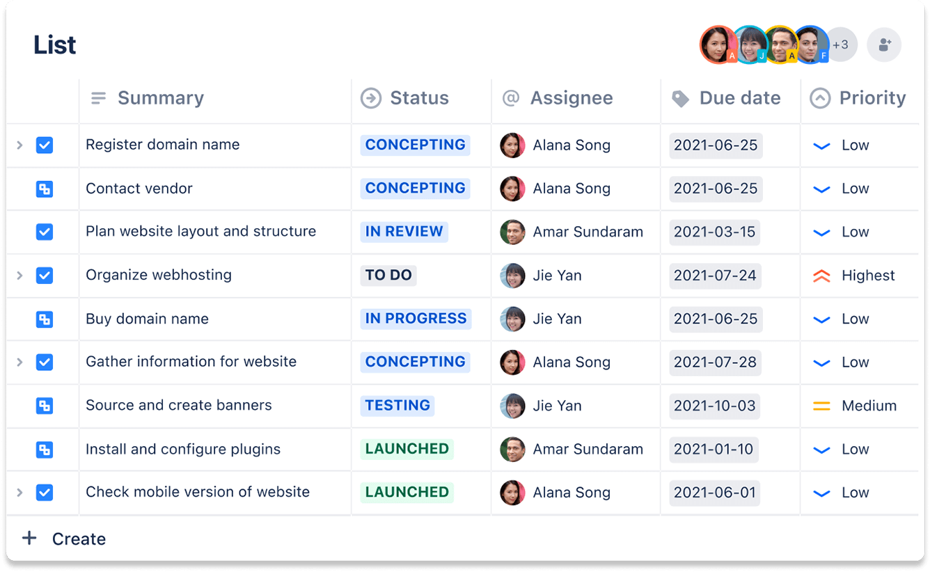The width and height of the screenshot is (930, 572).
Task: Click the due date 2021-07-24 for Organize webhosting
Action: click(x=715, y=276)
